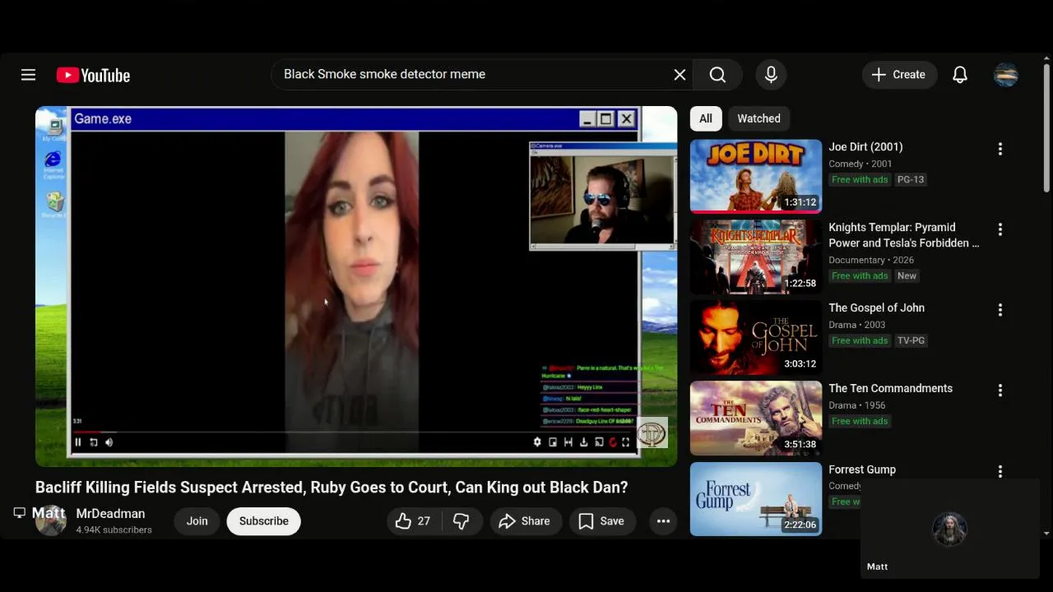Open the Create button
The width and height of the screenshot is (1053, 592).
(x=899, y=75)
